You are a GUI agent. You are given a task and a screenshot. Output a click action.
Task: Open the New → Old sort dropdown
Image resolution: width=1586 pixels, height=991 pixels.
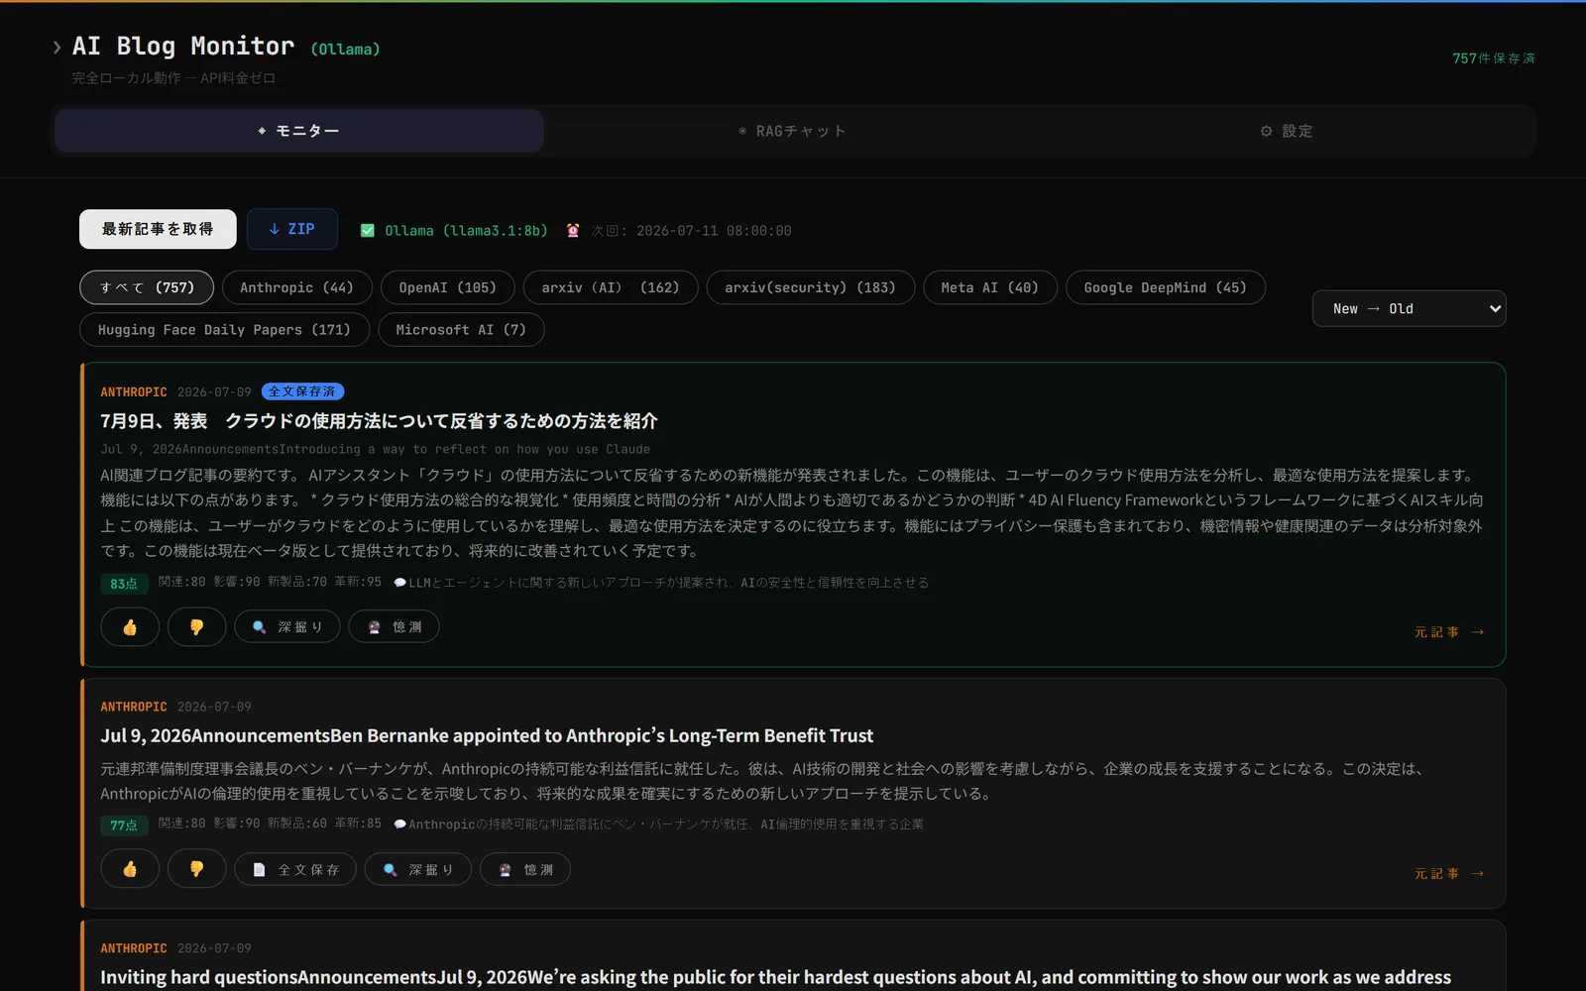click(x=1410, y=308)
